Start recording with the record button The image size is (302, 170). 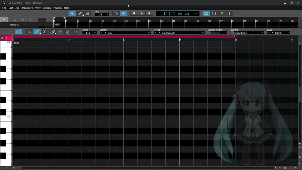coord(149,13)
